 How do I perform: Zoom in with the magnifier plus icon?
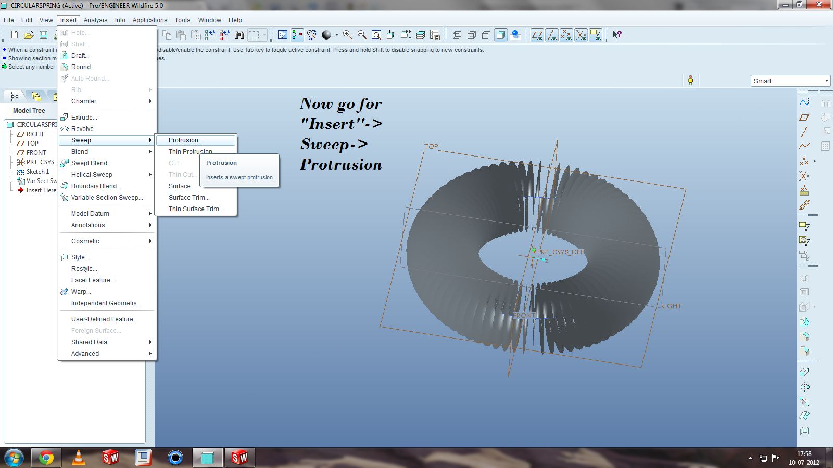pyautogui.click(x=347, y=35)
